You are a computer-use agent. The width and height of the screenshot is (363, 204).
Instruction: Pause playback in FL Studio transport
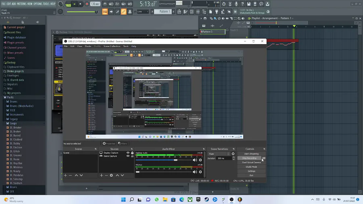74,4
